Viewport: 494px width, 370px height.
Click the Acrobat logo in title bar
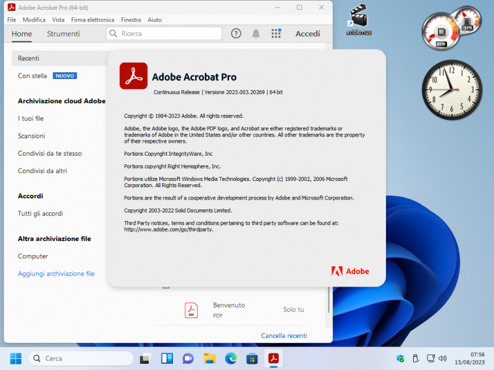12,7
